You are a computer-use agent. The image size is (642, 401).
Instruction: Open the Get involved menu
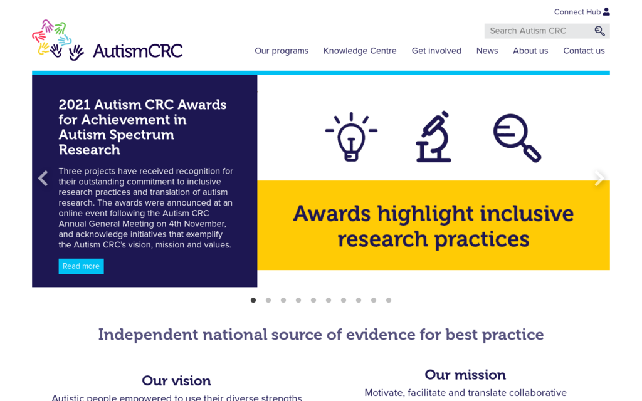(x=436, y=51)
